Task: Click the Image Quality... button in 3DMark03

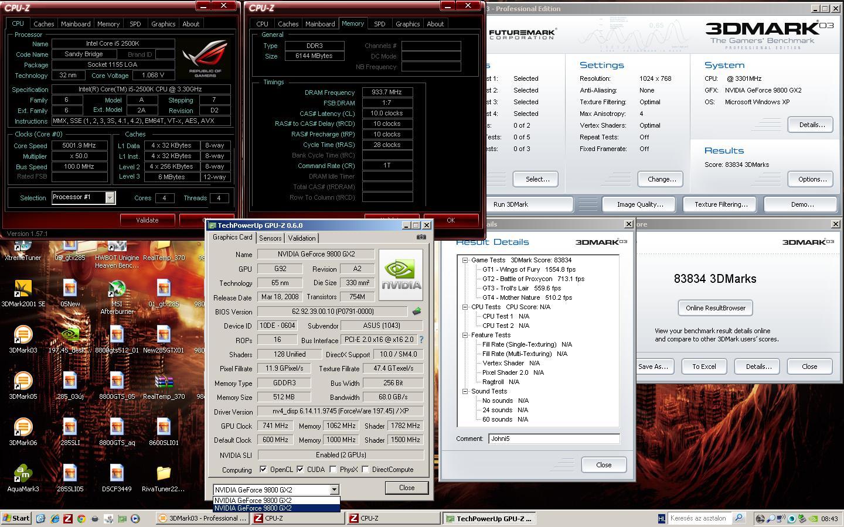Action: tap(640, 204)
